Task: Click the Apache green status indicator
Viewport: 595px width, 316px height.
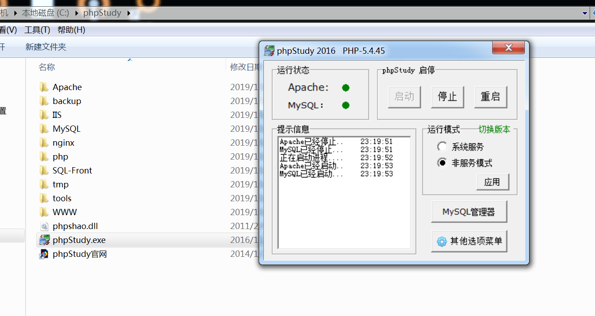Action: point(346,87)
